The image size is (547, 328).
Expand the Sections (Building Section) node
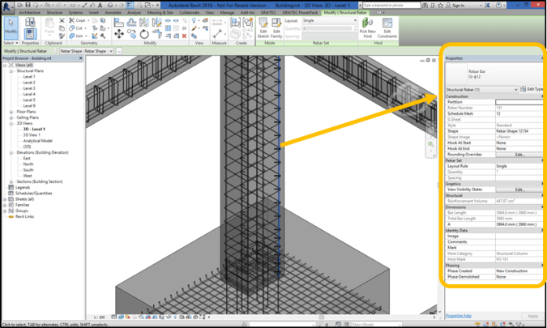11,181
